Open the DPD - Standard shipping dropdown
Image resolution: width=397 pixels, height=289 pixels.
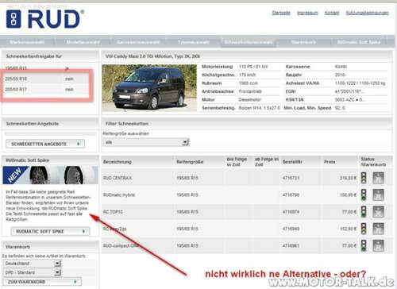[33, 272]
